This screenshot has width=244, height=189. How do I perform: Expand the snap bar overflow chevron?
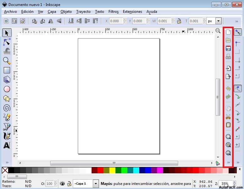click(x=238, y=162)
